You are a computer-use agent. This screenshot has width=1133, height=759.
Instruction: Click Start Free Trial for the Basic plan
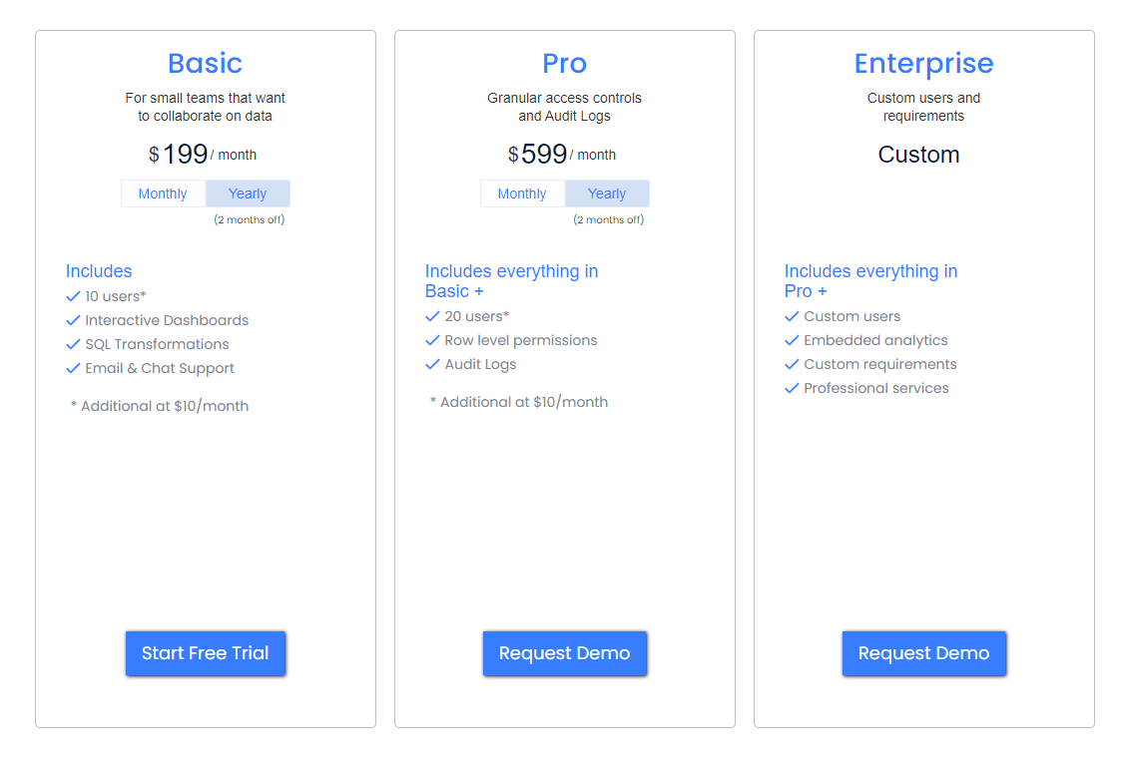(x=205, y=653)
